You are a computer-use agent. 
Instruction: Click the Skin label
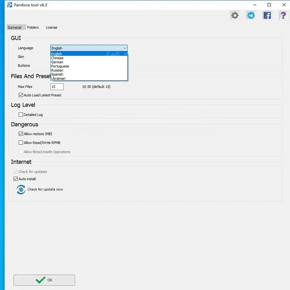21,57
